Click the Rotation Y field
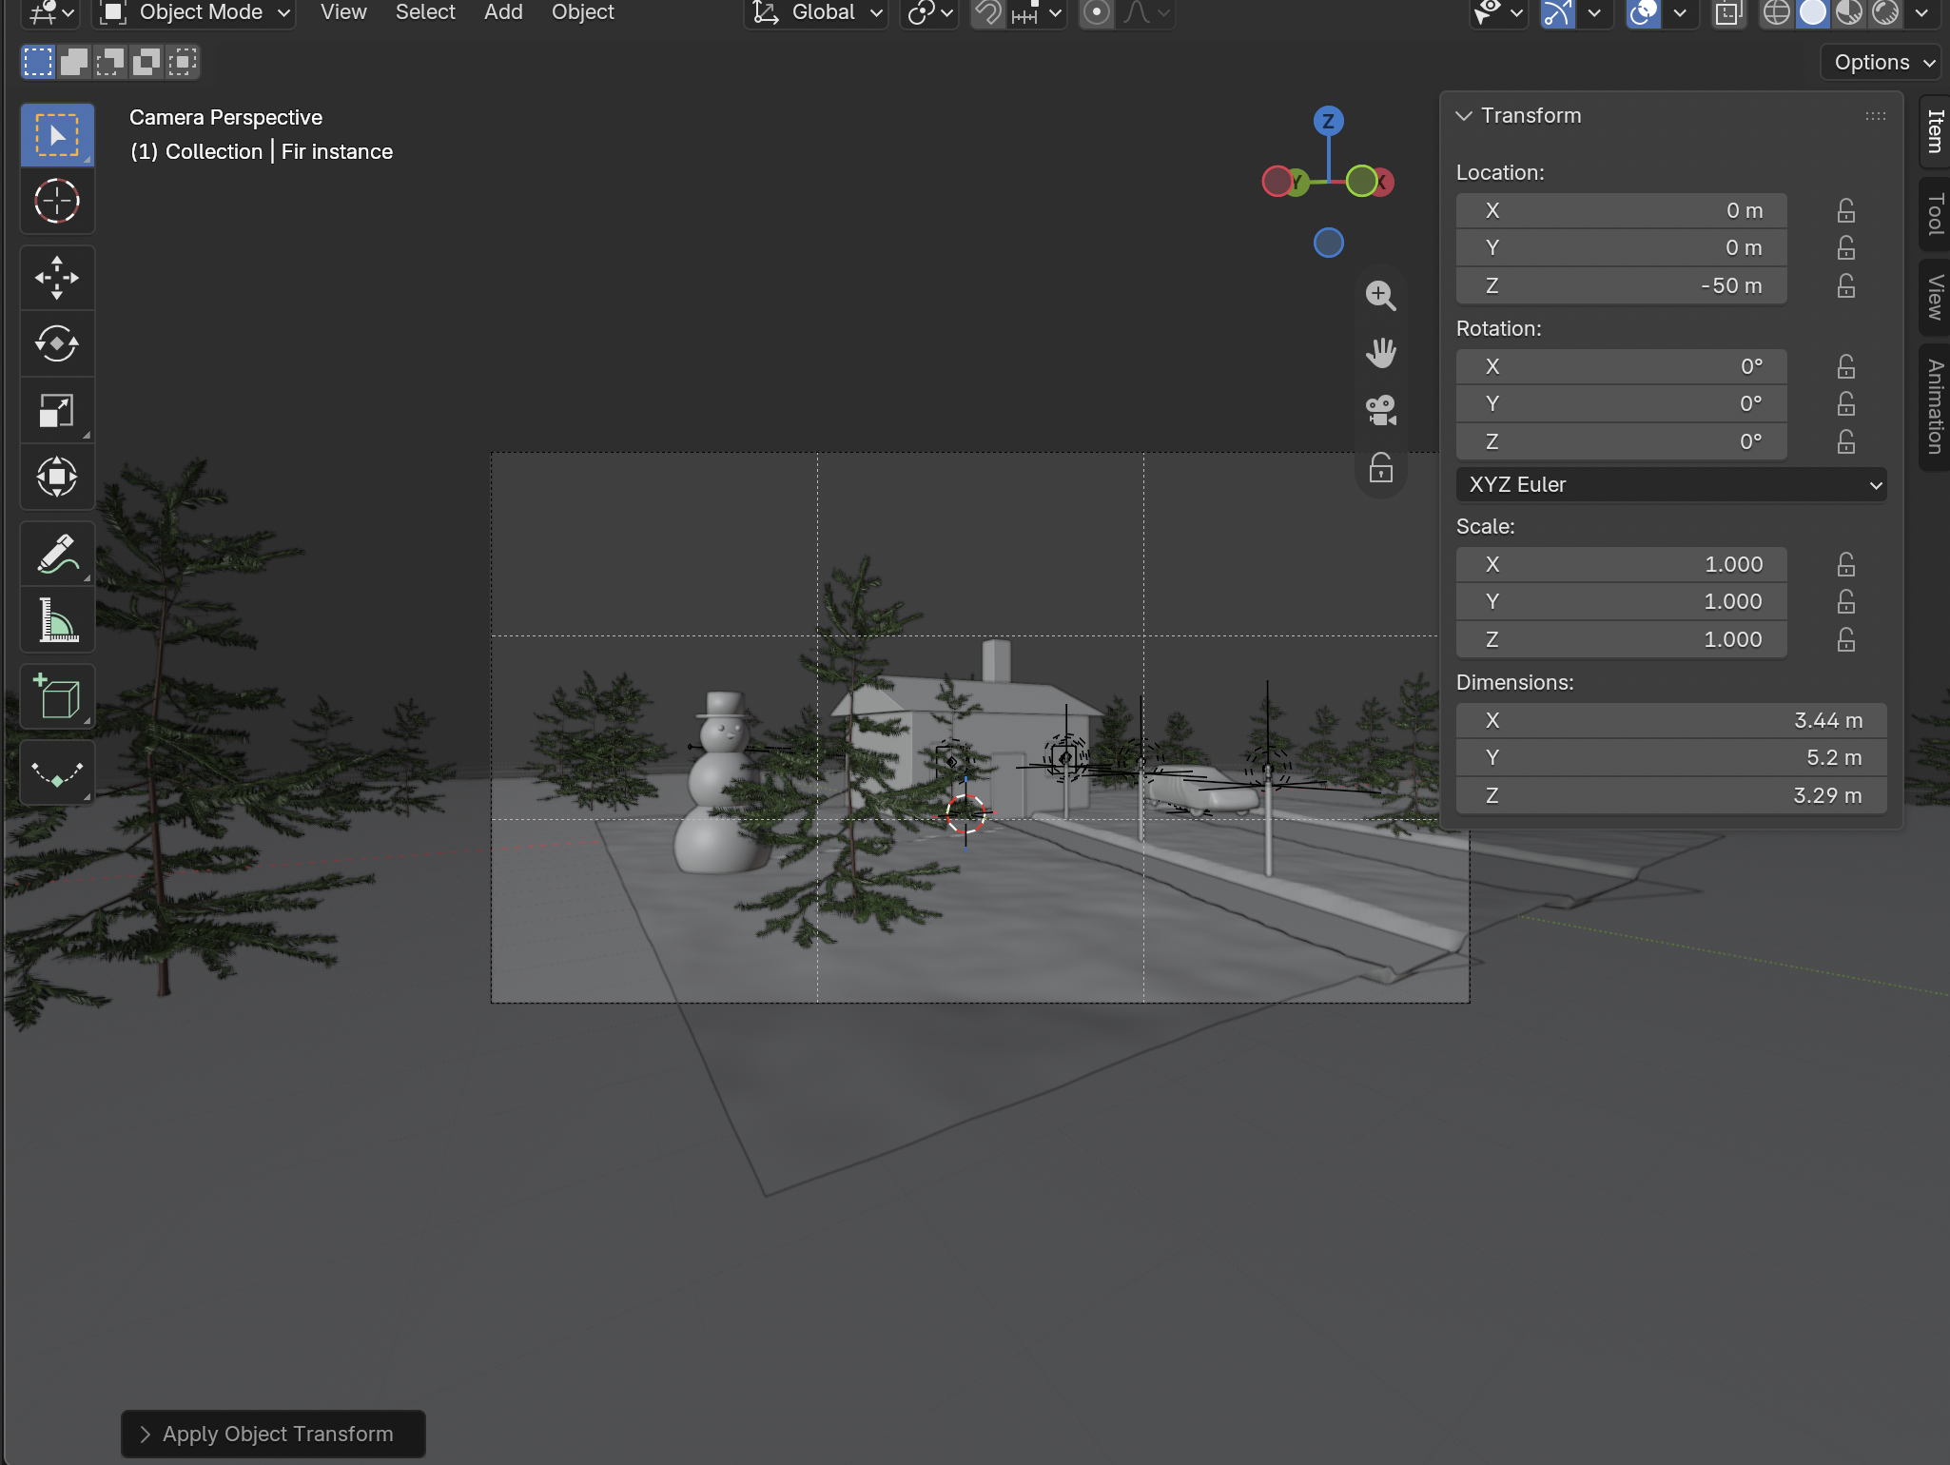This screenshot has width=1950, height=1465. (x=1621, y=404)
